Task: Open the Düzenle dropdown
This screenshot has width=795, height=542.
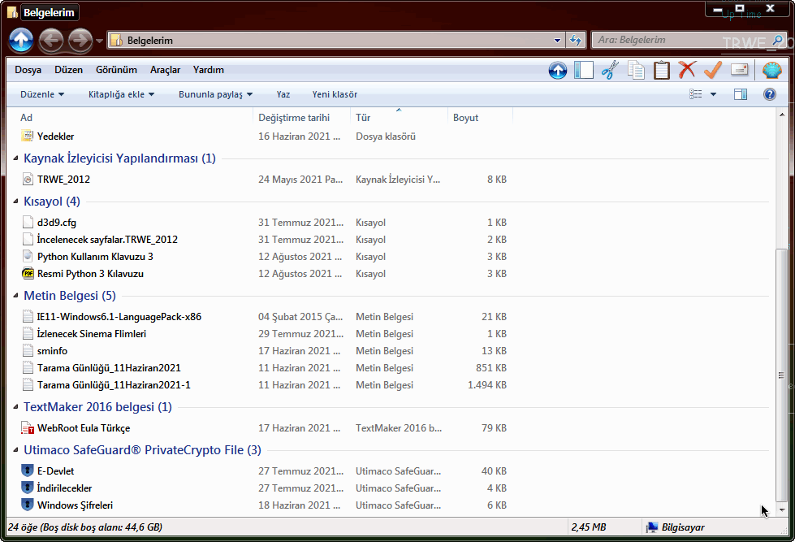Action: 42,94
